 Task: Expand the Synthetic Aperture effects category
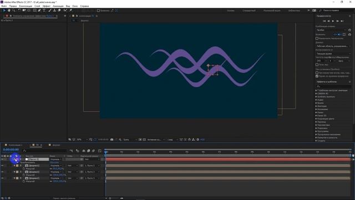click(316, 97)
